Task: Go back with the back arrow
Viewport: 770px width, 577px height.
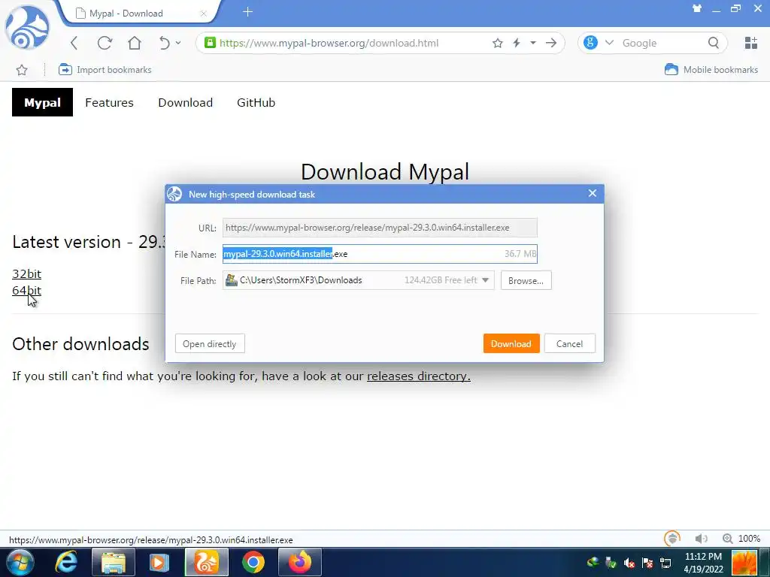Action: click(x=74, y=43)
